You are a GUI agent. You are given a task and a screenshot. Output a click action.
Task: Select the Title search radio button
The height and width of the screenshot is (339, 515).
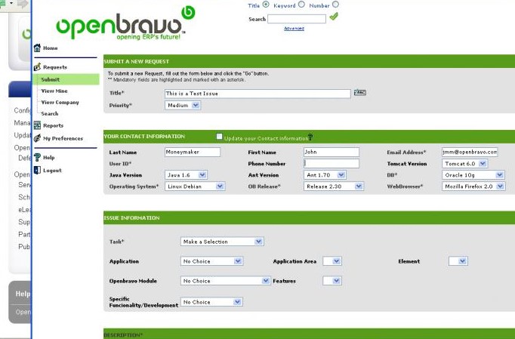click(x=266, y=5)
